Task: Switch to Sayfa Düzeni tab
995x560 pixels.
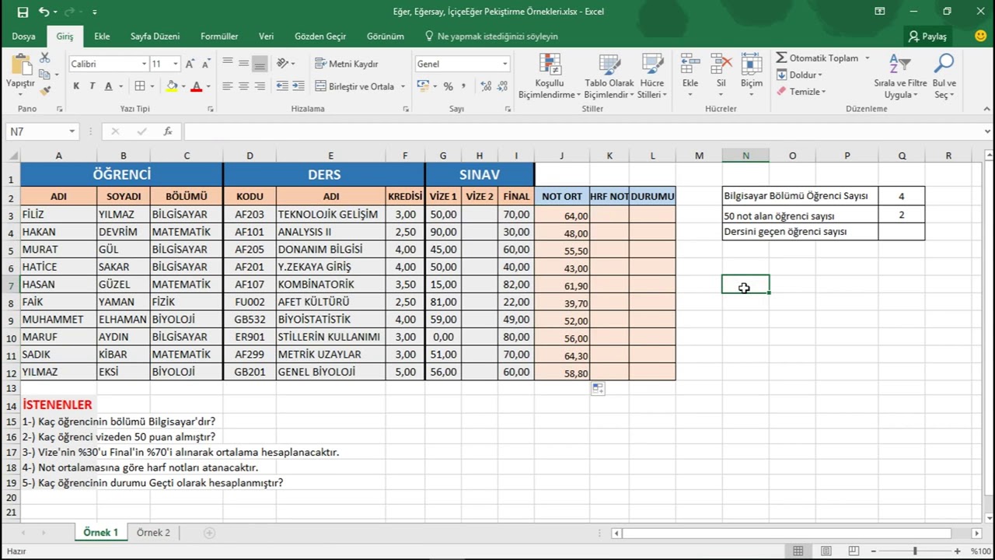Action: pyautogui.click(x=155, y=36)
